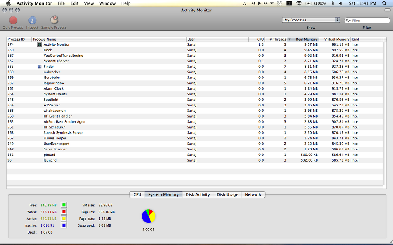
Task: Switch to the CPU tab
Action: (137, 194)
